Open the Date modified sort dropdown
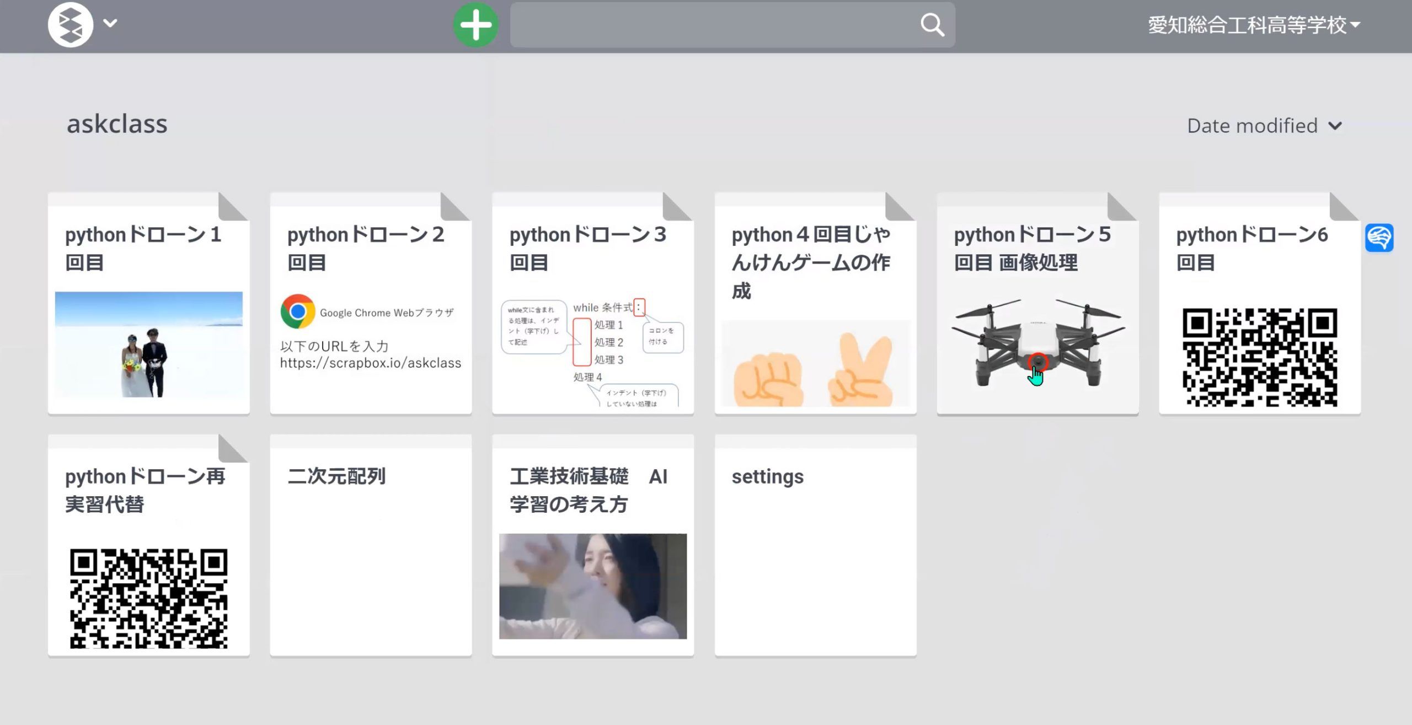Image resolution: width=1412 pixels, height=725 pixels. click(1264, 126)
